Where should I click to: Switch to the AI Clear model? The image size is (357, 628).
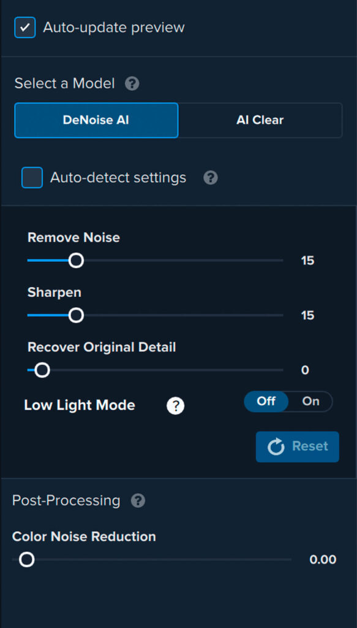pos(260,120)
